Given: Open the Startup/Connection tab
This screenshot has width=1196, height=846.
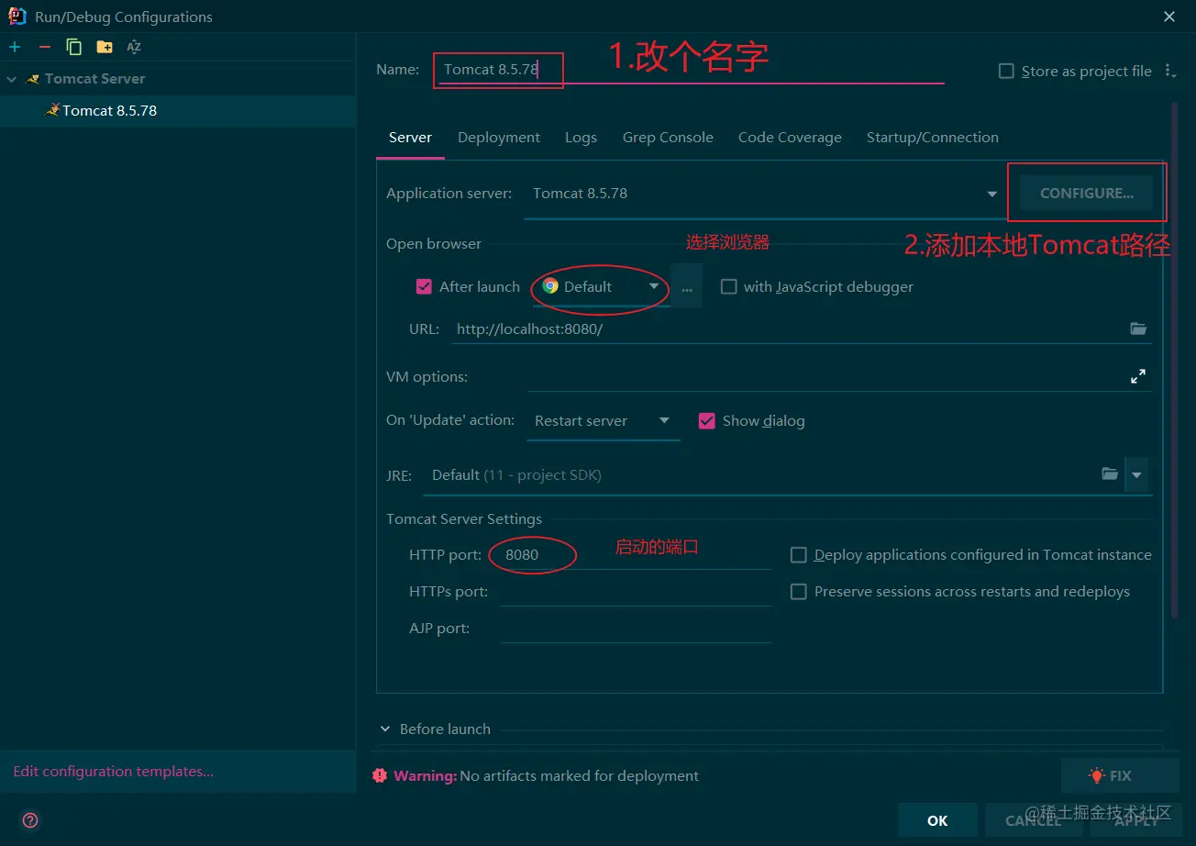Looking at the screenshot, I should coord(933,138).
